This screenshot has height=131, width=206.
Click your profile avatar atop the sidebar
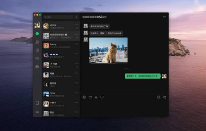(x=37, y=25)
